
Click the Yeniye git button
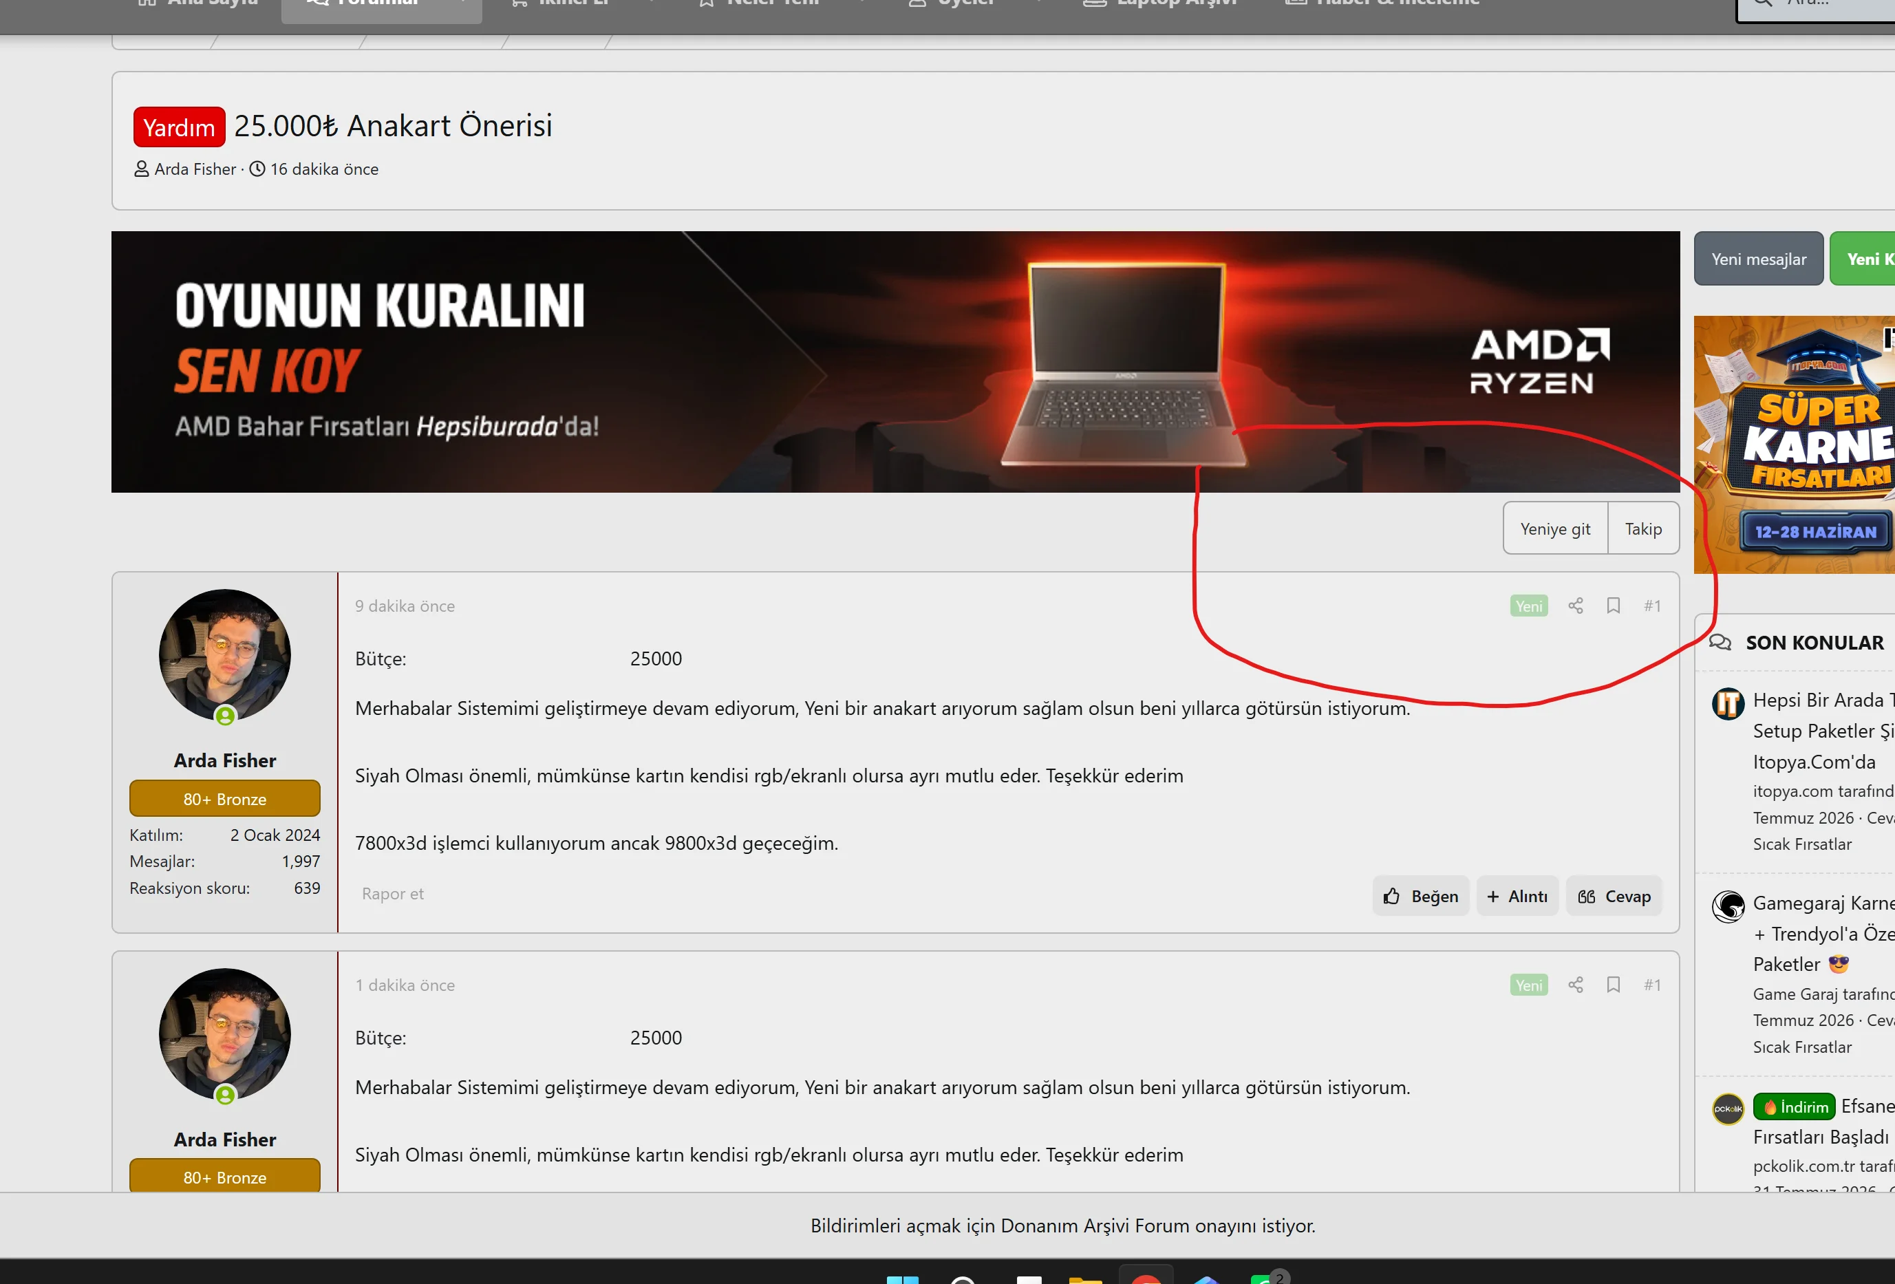1555,528
